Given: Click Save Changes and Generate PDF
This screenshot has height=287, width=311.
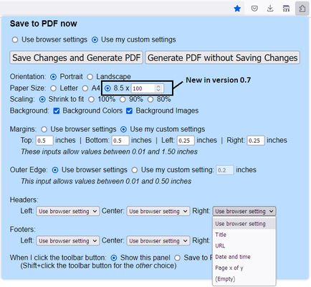Looking at the screenshot, I should (x=76, y=57).
